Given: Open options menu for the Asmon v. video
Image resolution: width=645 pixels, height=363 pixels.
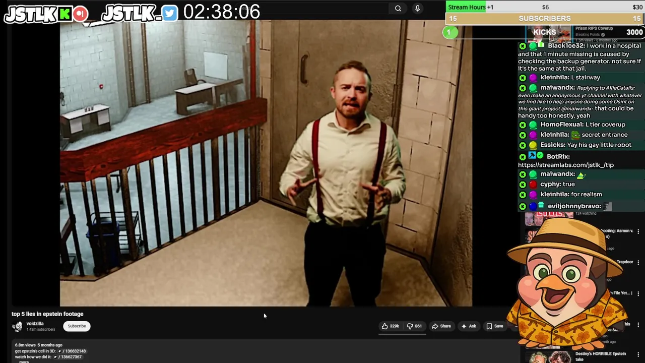Looking at the screenshot, I should pos(638,231).
